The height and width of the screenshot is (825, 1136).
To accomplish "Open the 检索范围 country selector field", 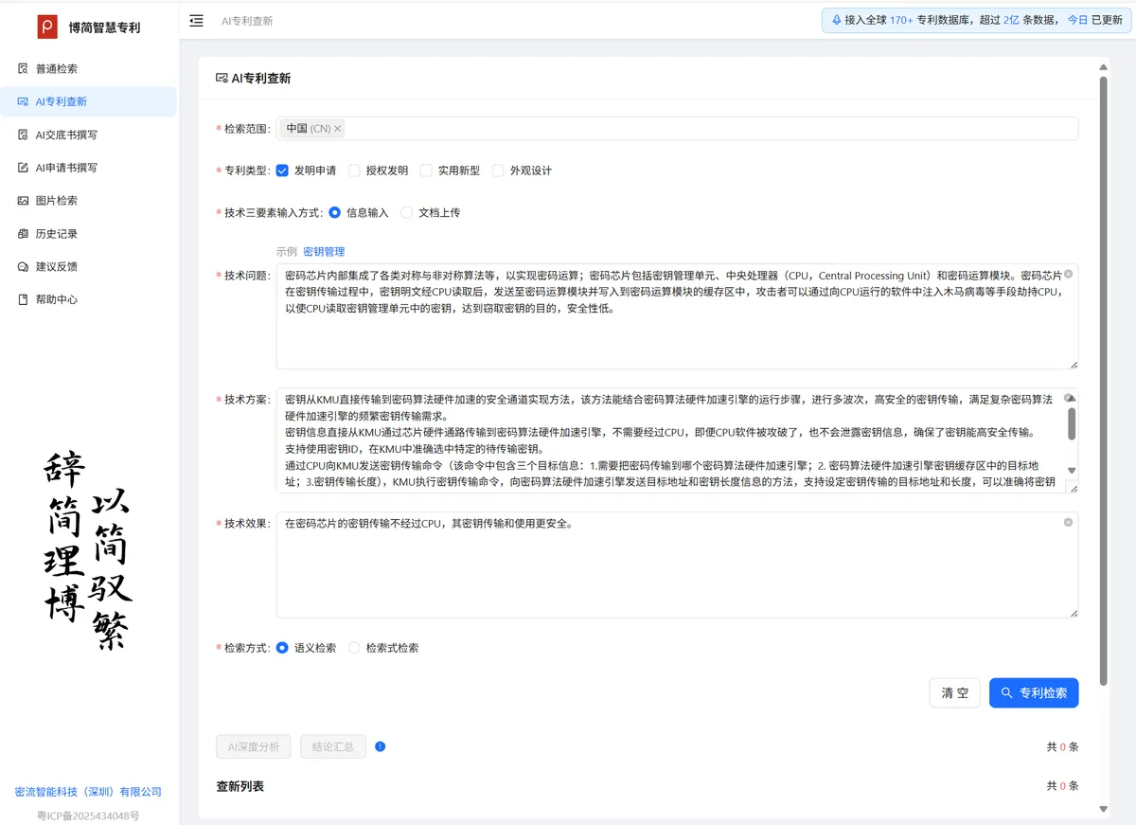I will 710,129.
